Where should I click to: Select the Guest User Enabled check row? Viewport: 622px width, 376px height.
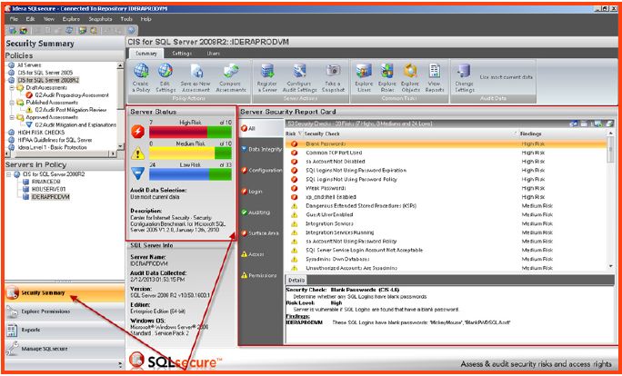pyautogui.click(x=446, y=214)
